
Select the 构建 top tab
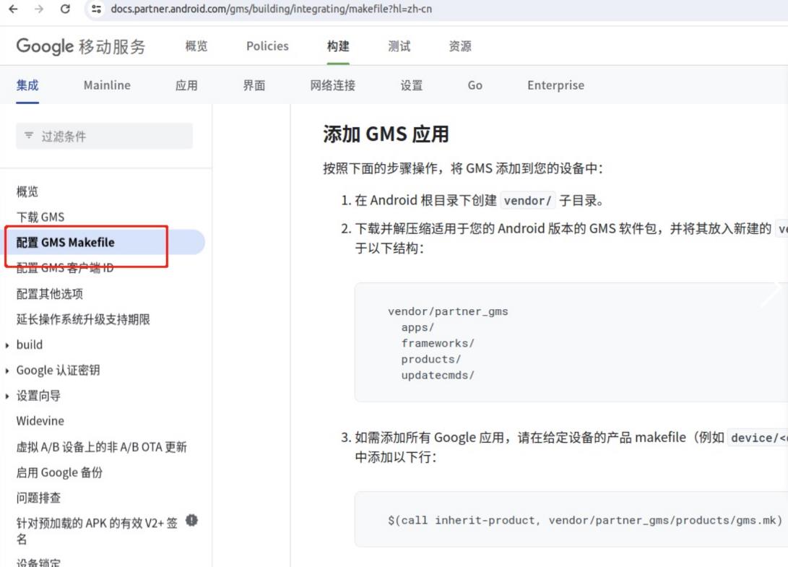[x=338, y=46]
